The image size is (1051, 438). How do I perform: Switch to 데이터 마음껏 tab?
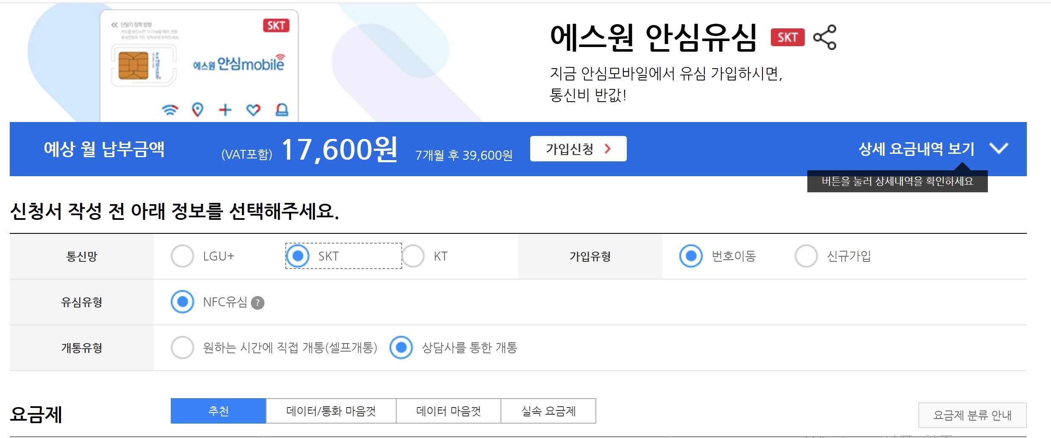448,411
